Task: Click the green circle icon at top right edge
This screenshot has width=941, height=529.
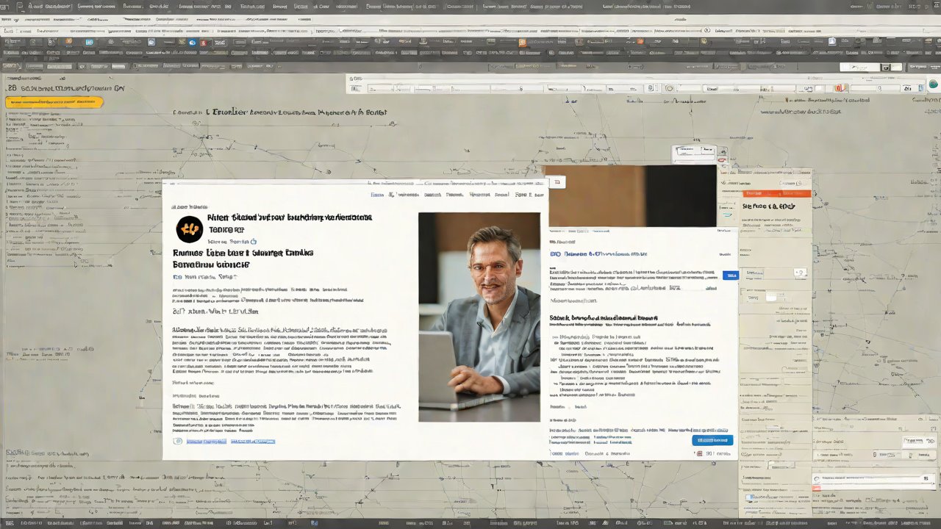Action: 933,84
